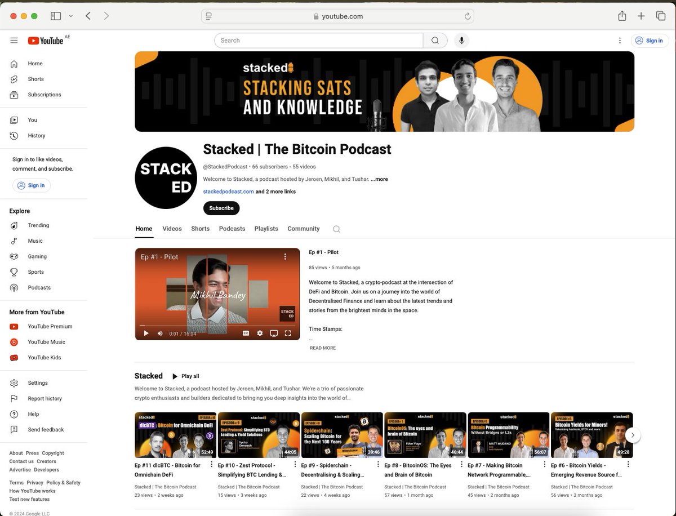Open the Safari sidebar dropdown chevron
This screenshot has height=516, width=676.
coord(70,16)
